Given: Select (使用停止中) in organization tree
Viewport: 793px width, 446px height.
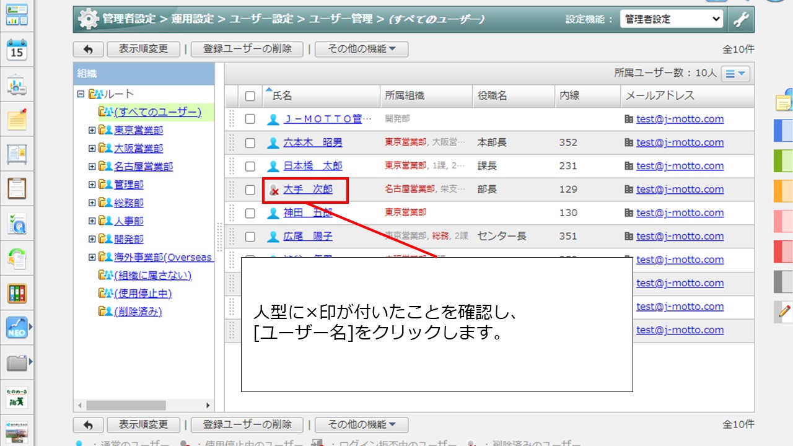Looking at the screenshot, I should click(142, 294).
